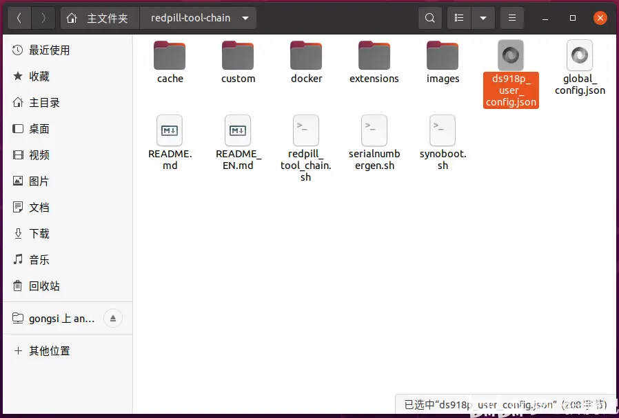Viewport: 619px width, 418px height.
Task: Eject the gongsi mounted drive
Action: [x=113, y=318]
